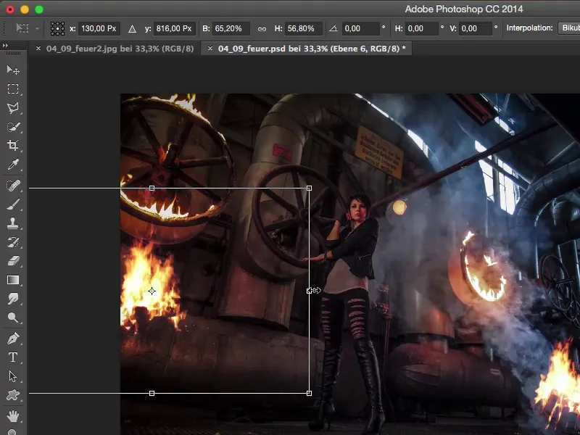Screen dimensions: 580x435
Task: Select the Gradient tool
Action: pyautogui.click(x=13, y=280)
